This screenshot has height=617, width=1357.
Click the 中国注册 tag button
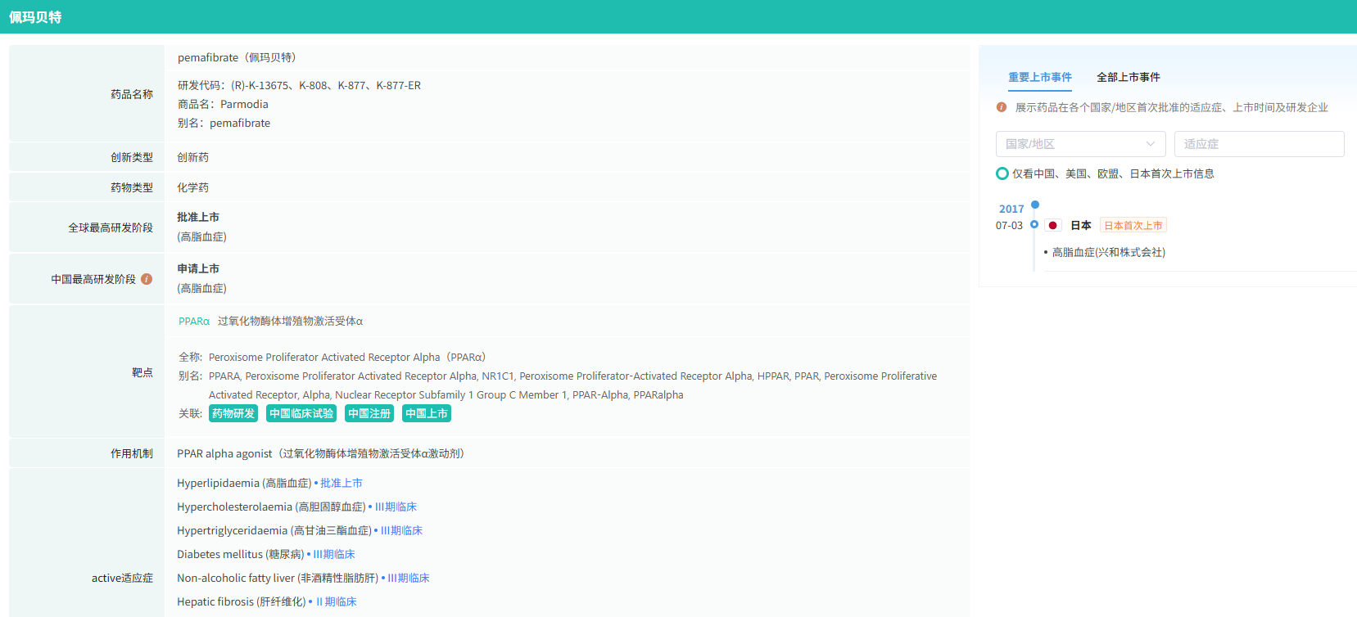pyautogui.click(x=369, y=413)
